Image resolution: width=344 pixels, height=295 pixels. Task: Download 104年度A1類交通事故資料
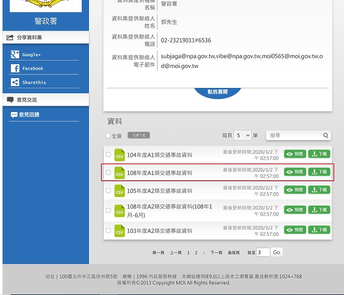pos(319,154)
